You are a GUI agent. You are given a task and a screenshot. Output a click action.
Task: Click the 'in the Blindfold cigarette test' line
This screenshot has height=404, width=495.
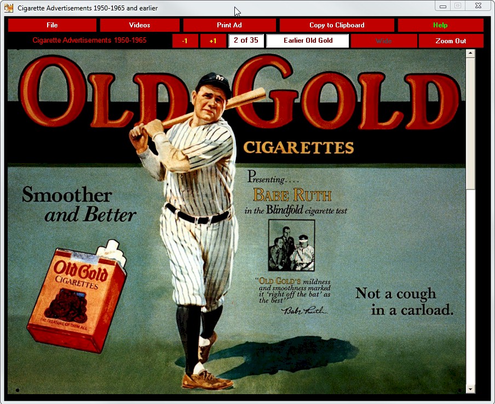pos(296,210)
